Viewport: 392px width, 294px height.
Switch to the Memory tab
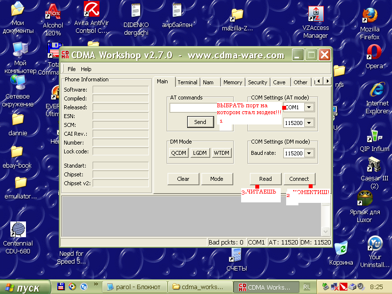click(233, 82)
